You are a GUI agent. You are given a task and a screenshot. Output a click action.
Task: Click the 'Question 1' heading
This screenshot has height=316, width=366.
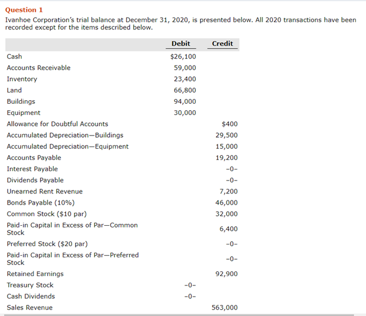[x=24, y=10]
